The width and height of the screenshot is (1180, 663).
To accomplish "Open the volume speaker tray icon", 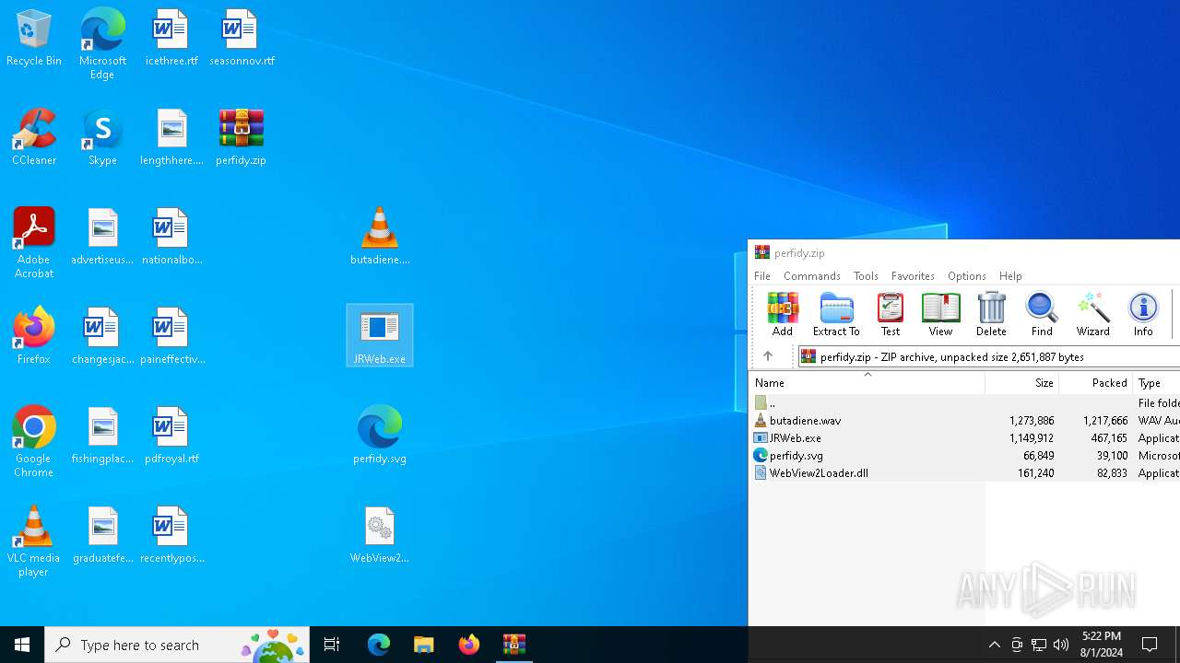I will pyautogui.click(x=1061, y=645).
